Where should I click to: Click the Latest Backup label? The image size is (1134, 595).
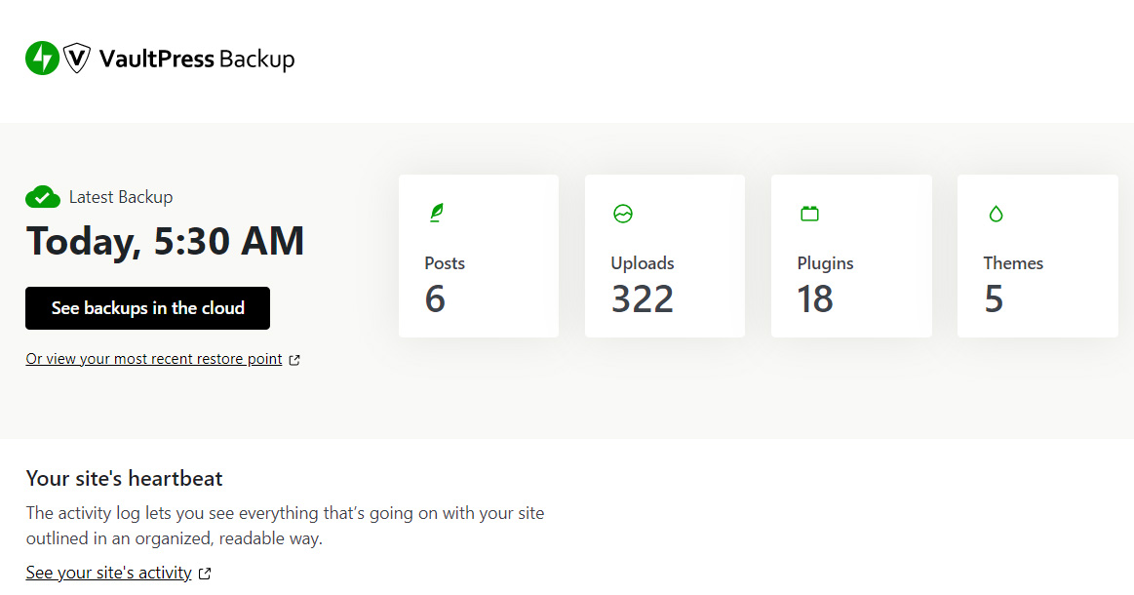point(119,196)
